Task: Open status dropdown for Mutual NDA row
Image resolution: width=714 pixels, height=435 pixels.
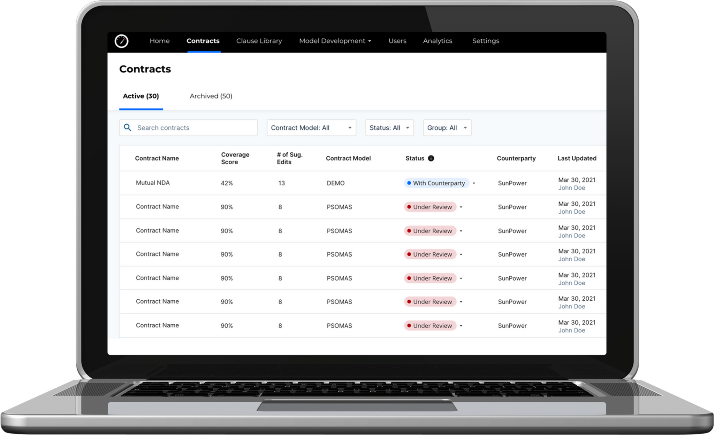Action: (x=474, y=183)
